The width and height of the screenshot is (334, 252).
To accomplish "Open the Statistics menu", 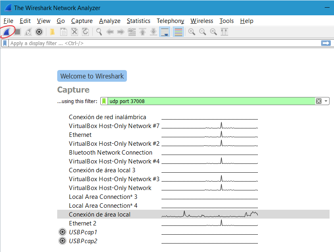I will (139, 21).
